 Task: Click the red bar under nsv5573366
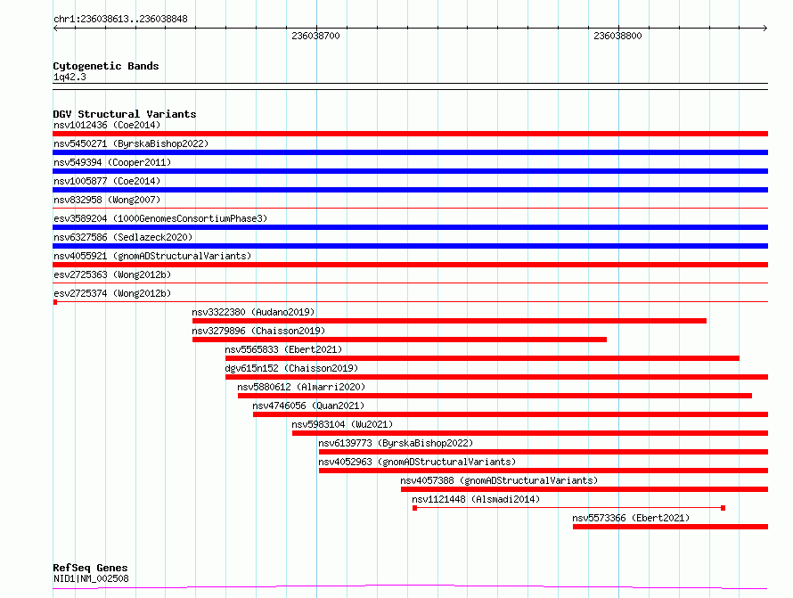(x=670, y=527)
